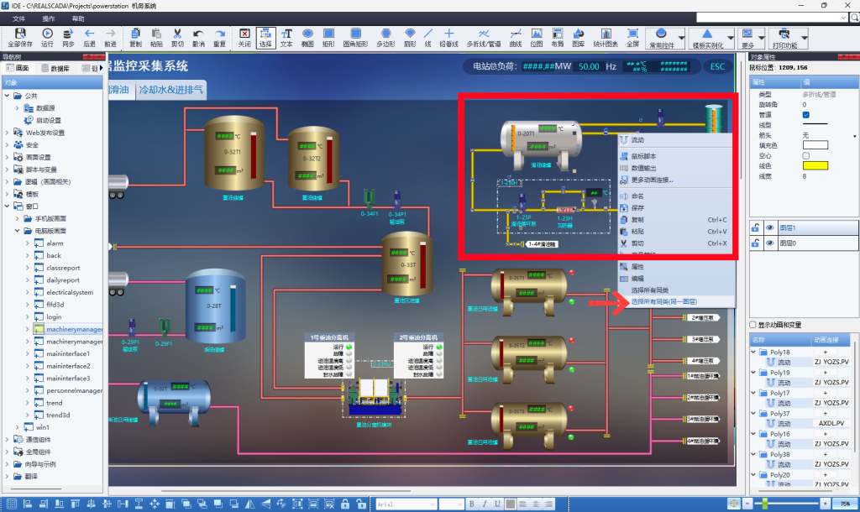Open the 图库 (Gallery) tool
Image resolution: width=860 pixels, height=512 pixels.
point(579,36)
